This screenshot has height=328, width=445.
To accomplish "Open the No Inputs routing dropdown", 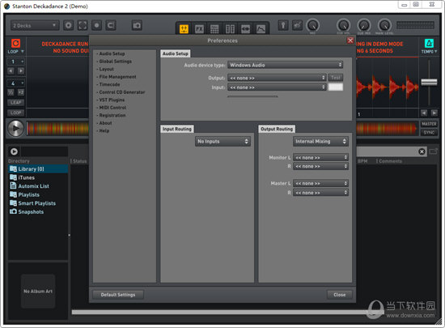I will pyautogui.click(x=222, y=142).
